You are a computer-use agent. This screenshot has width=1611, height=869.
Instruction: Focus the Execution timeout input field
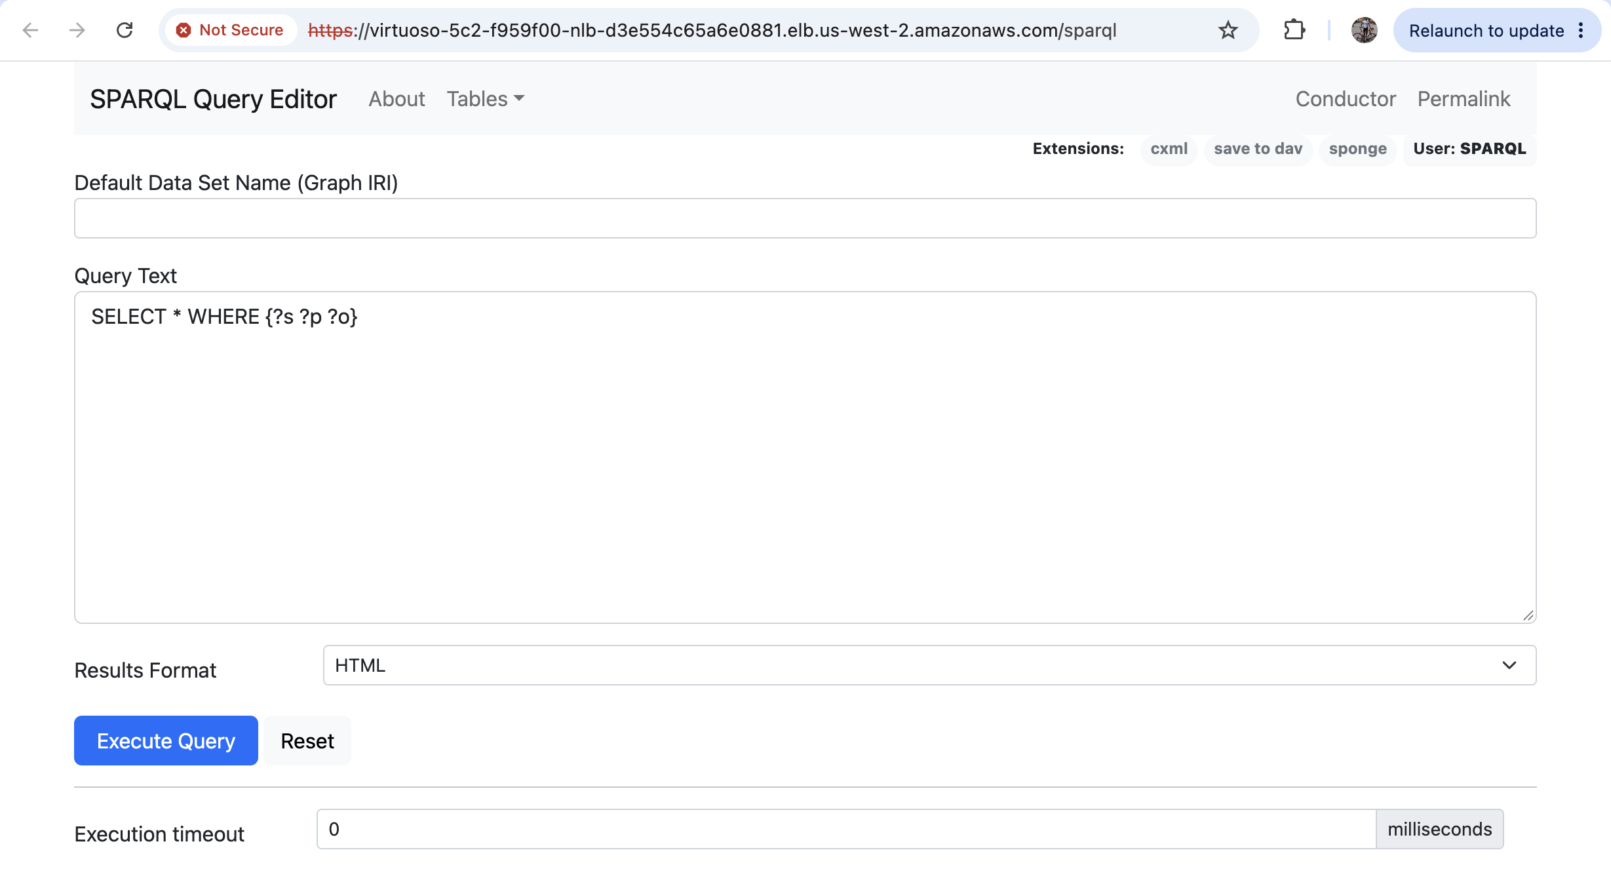846,829
